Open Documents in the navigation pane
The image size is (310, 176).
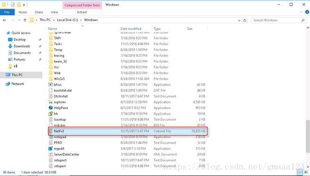pos(22,53)
